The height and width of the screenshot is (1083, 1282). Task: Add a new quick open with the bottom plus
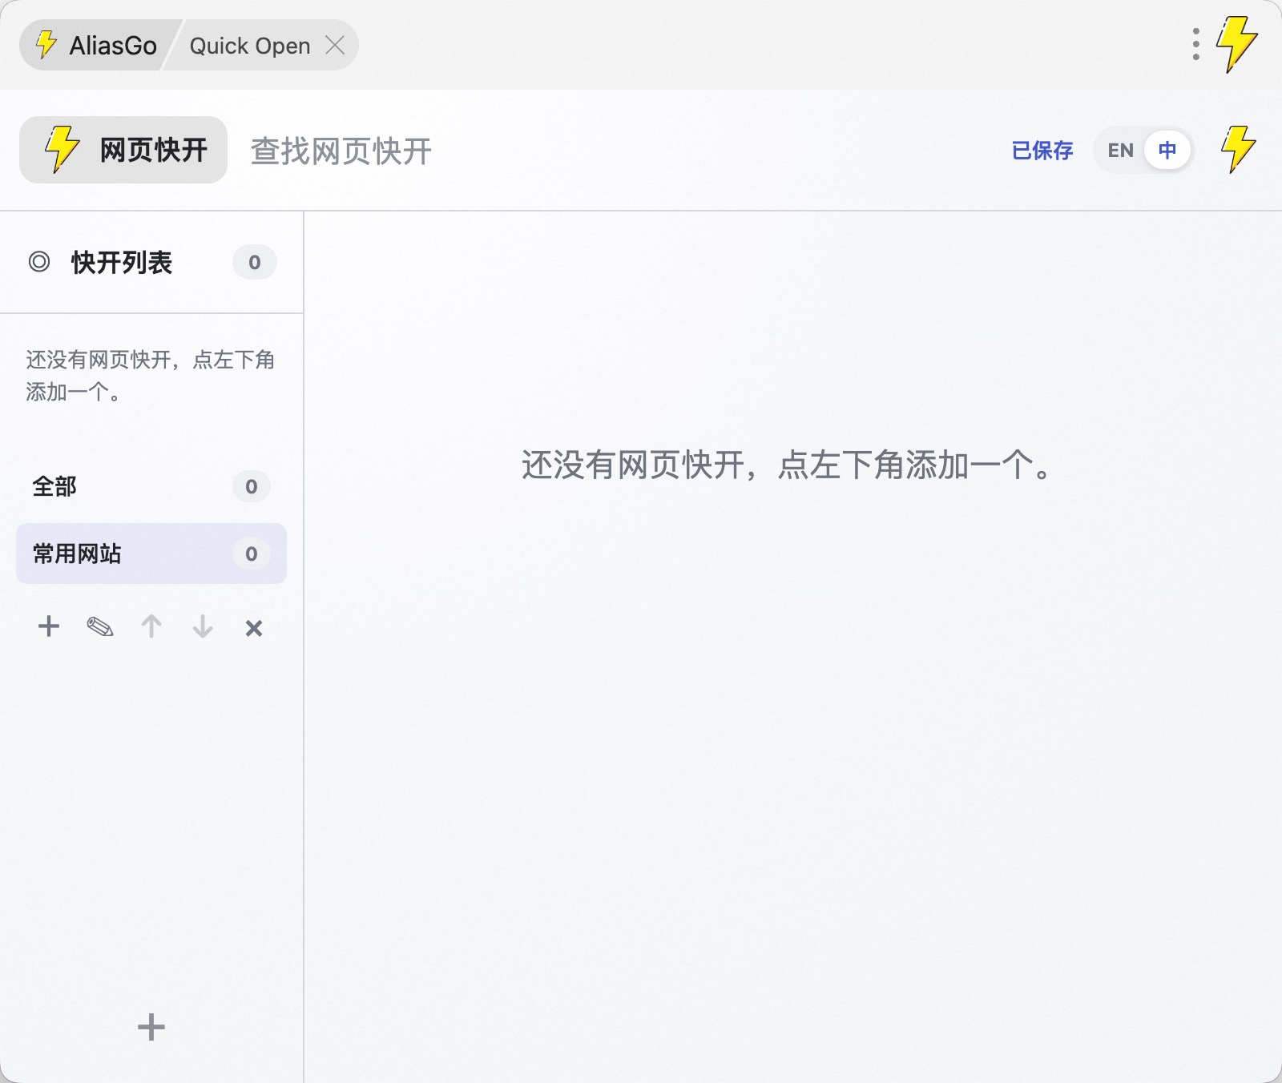pos(151,1027)
